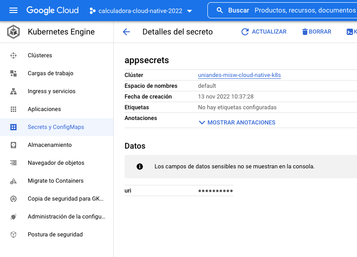Open the uniandes-misw-cloud-native-k8s cluster link
357x257 pixels.
pyautogui.click(x=239, y=75)
